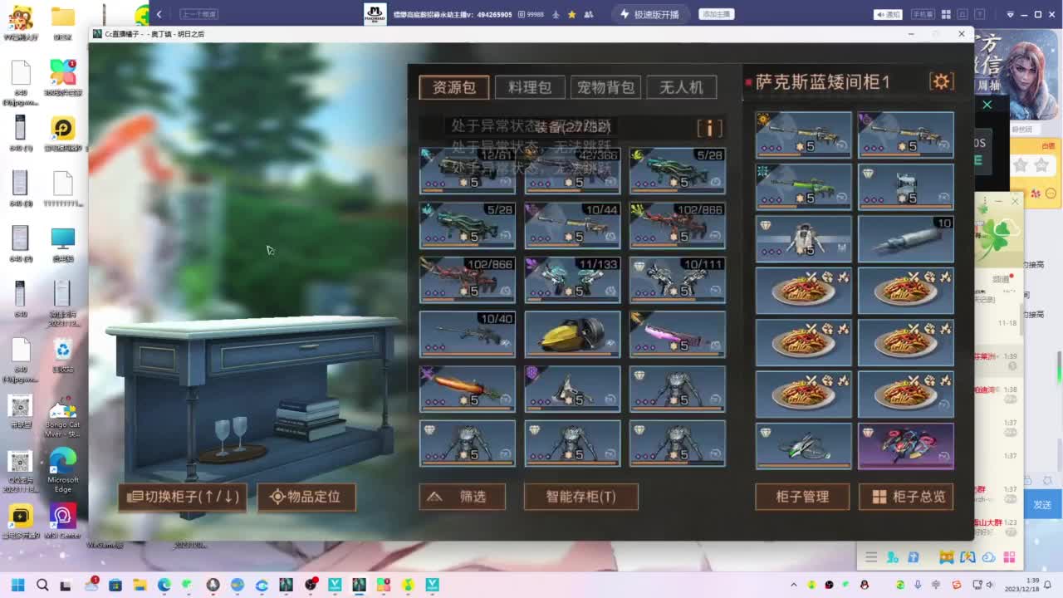Open Recycle Bin desktop icon
The height and width of the screenshot is (598, 1063).
coord(63,354)
